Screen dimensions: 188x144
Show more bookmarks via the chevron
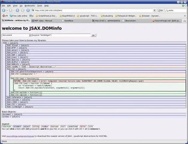[x=185, y=16]
